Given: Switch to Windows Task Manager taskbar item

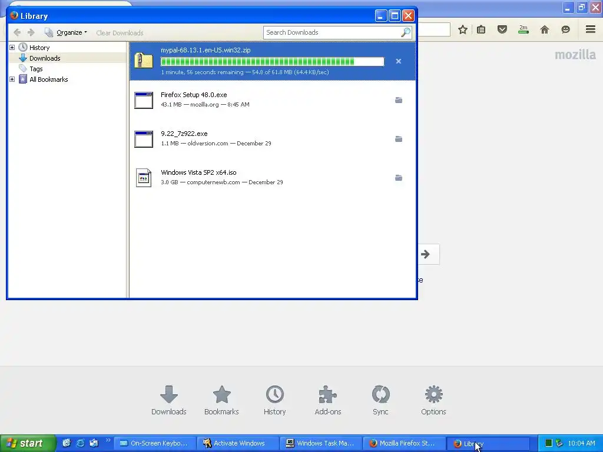Looking at the screenshot, I should [x=321, y=443].
